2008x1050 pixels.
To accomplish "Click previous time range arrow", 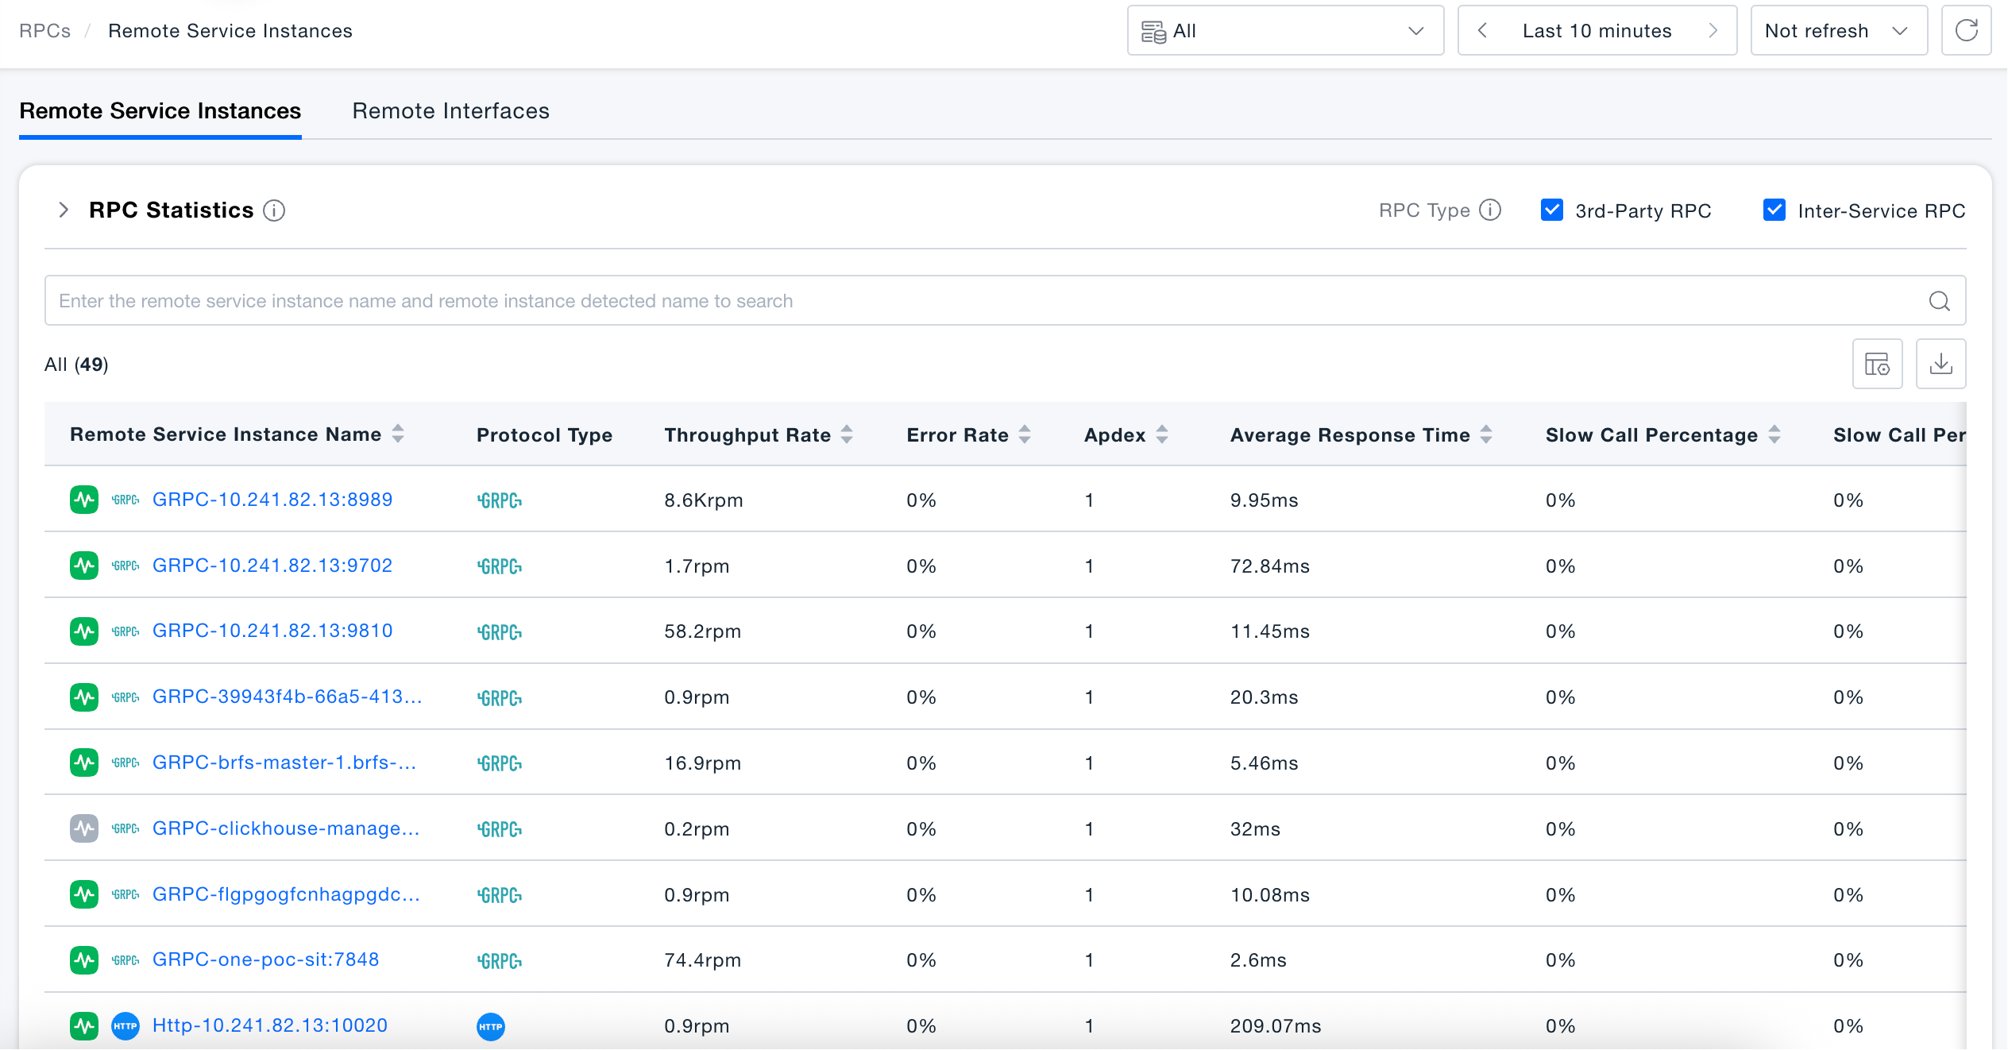I will 1482,31.
